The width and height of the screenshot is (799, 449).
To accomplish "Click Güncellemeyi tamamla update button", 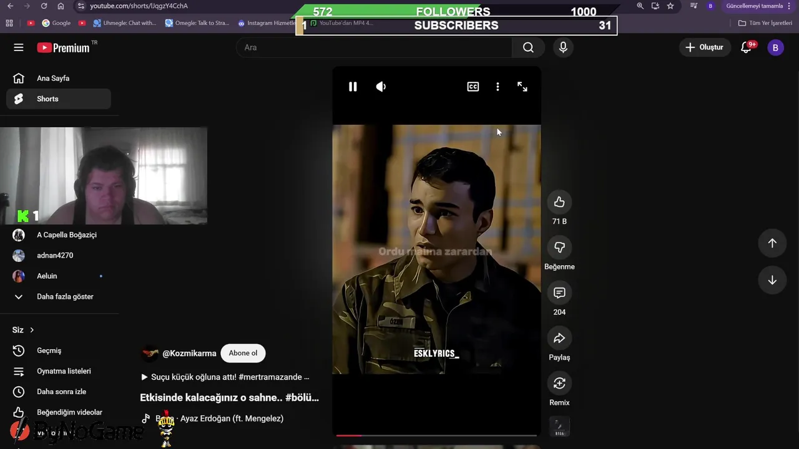I will (754, 6).
